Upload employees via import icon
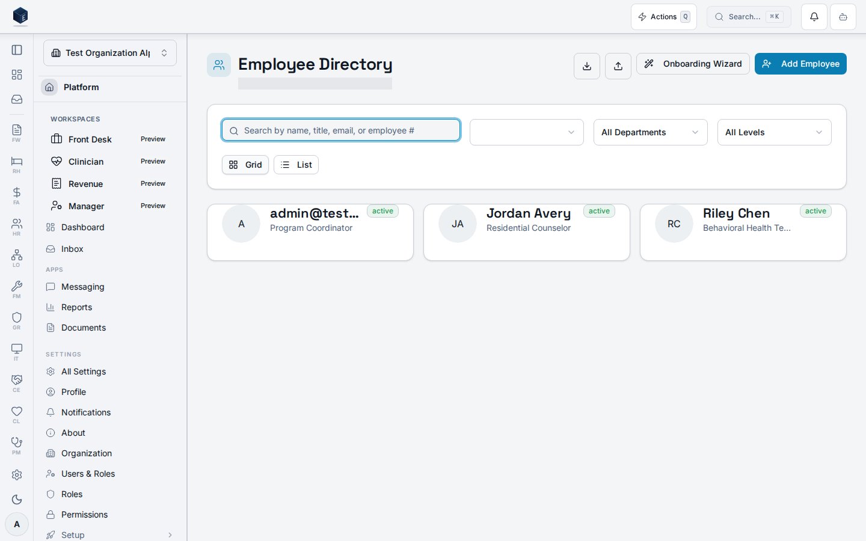The width and height of the screenshot is (866, 541). pyautogui.click(x=618, y=66)
